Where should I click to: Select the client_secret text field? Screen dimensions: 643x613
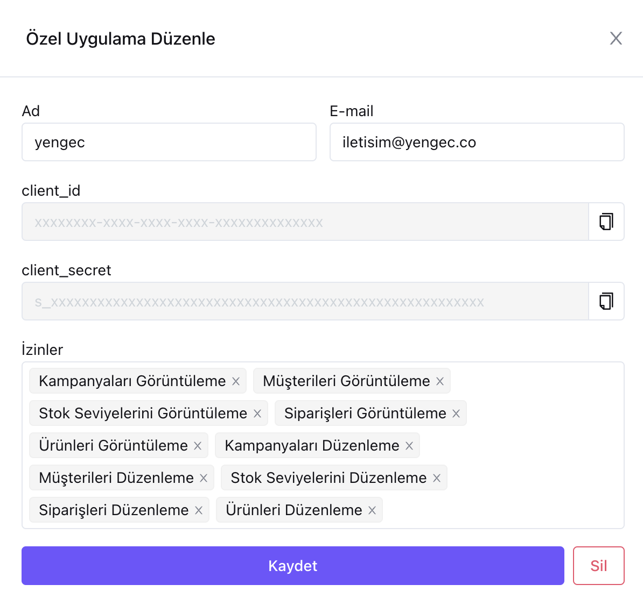(304, 301)
